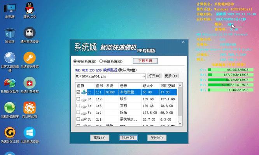Click the D: drive disk icon
Image resolution: width=259 pixels, height=155 pixels.
pyautogui.click(x=84, y=99)
